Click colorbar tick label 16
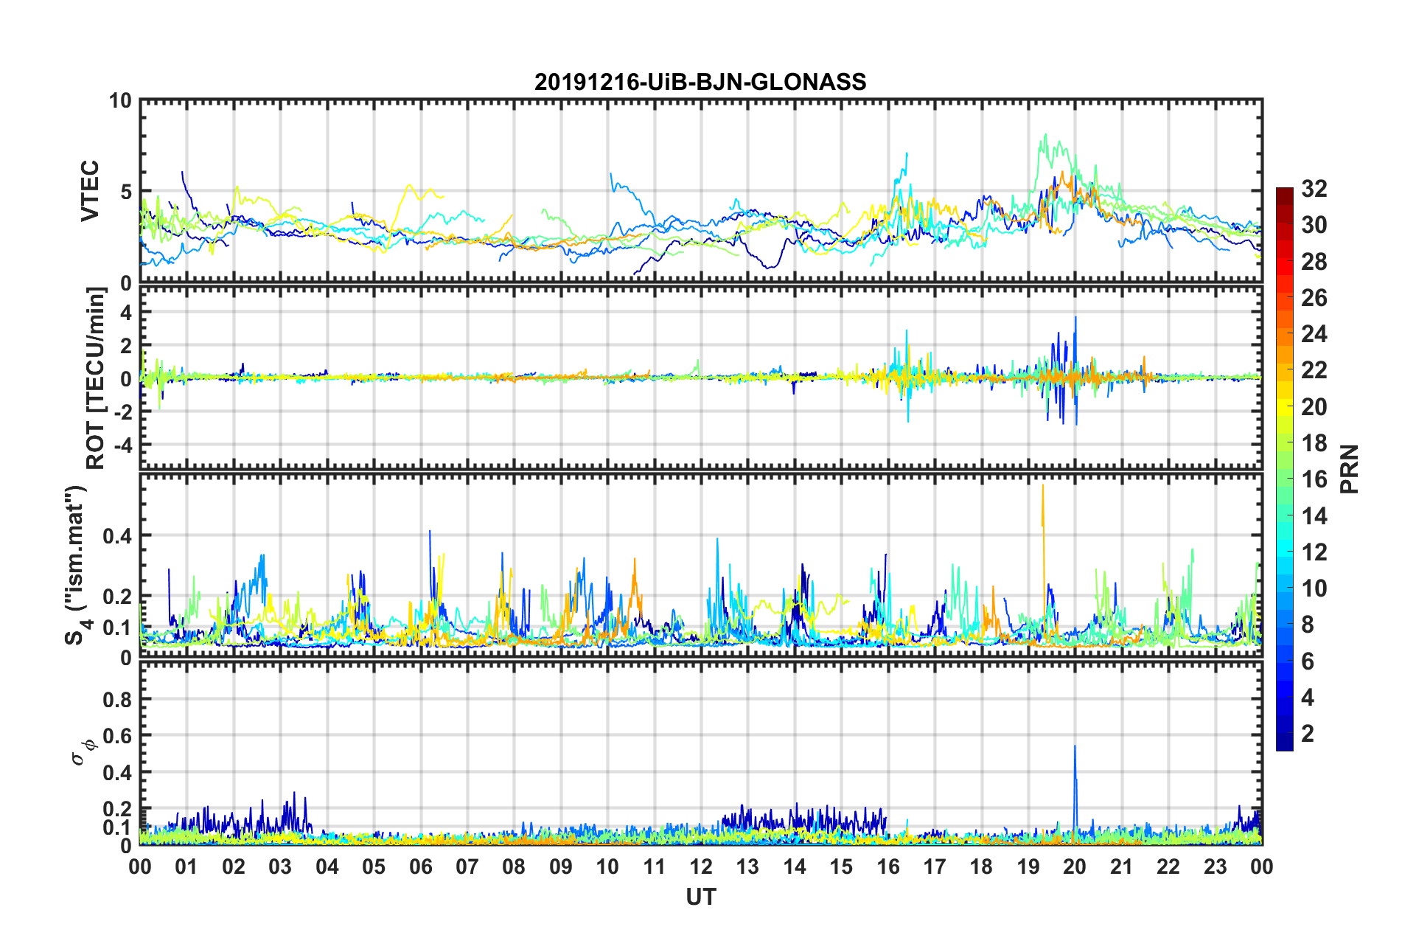 pyautogui.click(x=1314, y=479)
